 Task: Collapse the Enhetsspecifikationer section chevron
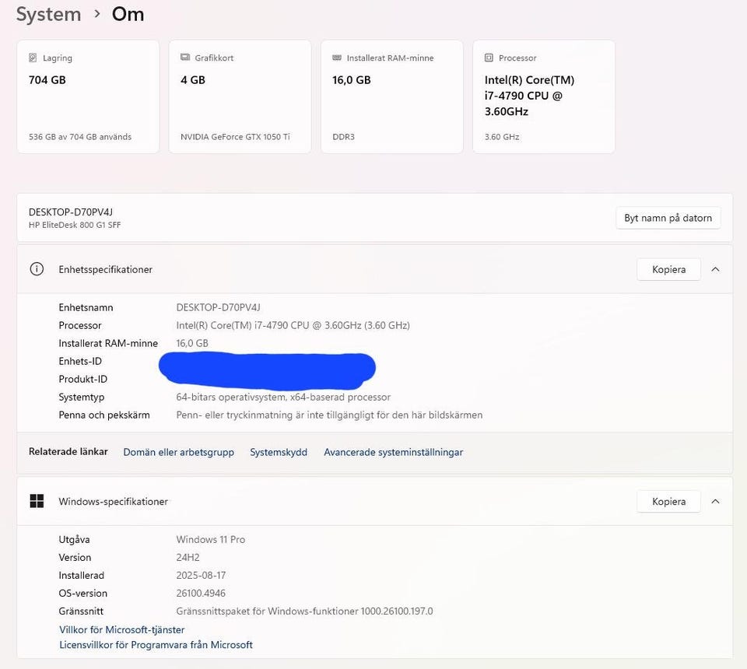[715, 269]
